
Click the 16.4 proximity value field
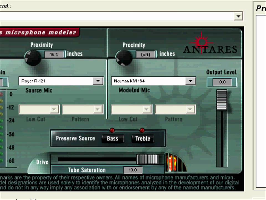coord(54,54)
